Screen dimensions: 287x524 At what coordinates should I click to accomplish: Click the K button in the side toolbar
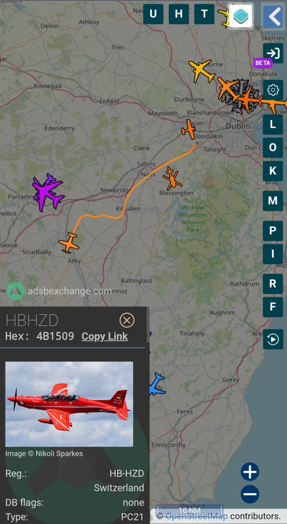pyautogui.click(x=273, y=171)
